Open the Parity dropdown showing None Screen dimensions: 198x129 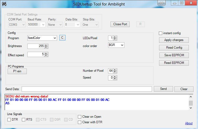pyautogui.click(x=55, y=25)
